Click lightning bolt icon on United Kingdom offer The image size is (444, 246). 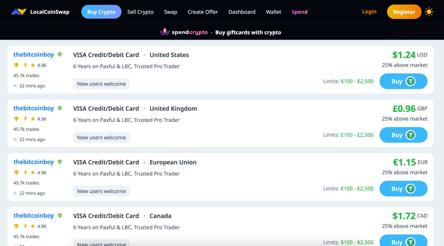coord(25,119)
